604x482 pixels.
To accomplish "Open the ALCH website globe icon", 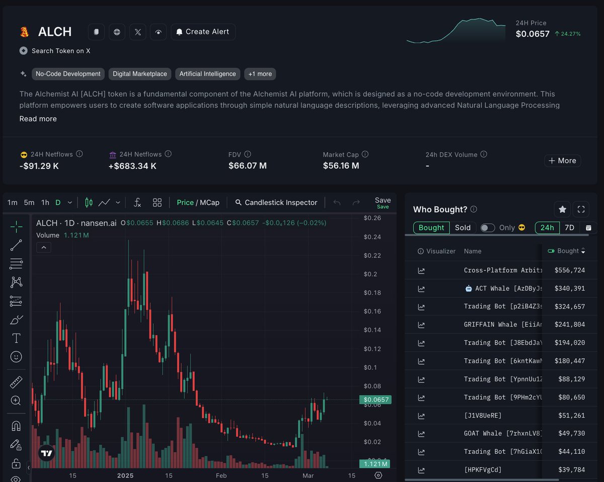I will tap(117, 32).
